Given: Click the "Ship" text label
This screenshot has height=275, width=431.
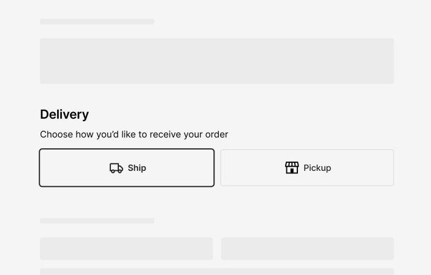Looking at the screenshot, I should (137, 168).
